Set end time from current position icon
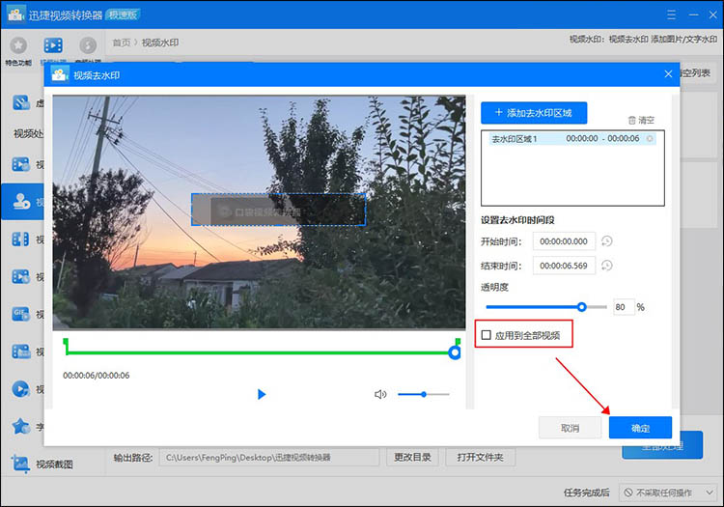Viewport: 724px width, 507px height. pos(607,266)
